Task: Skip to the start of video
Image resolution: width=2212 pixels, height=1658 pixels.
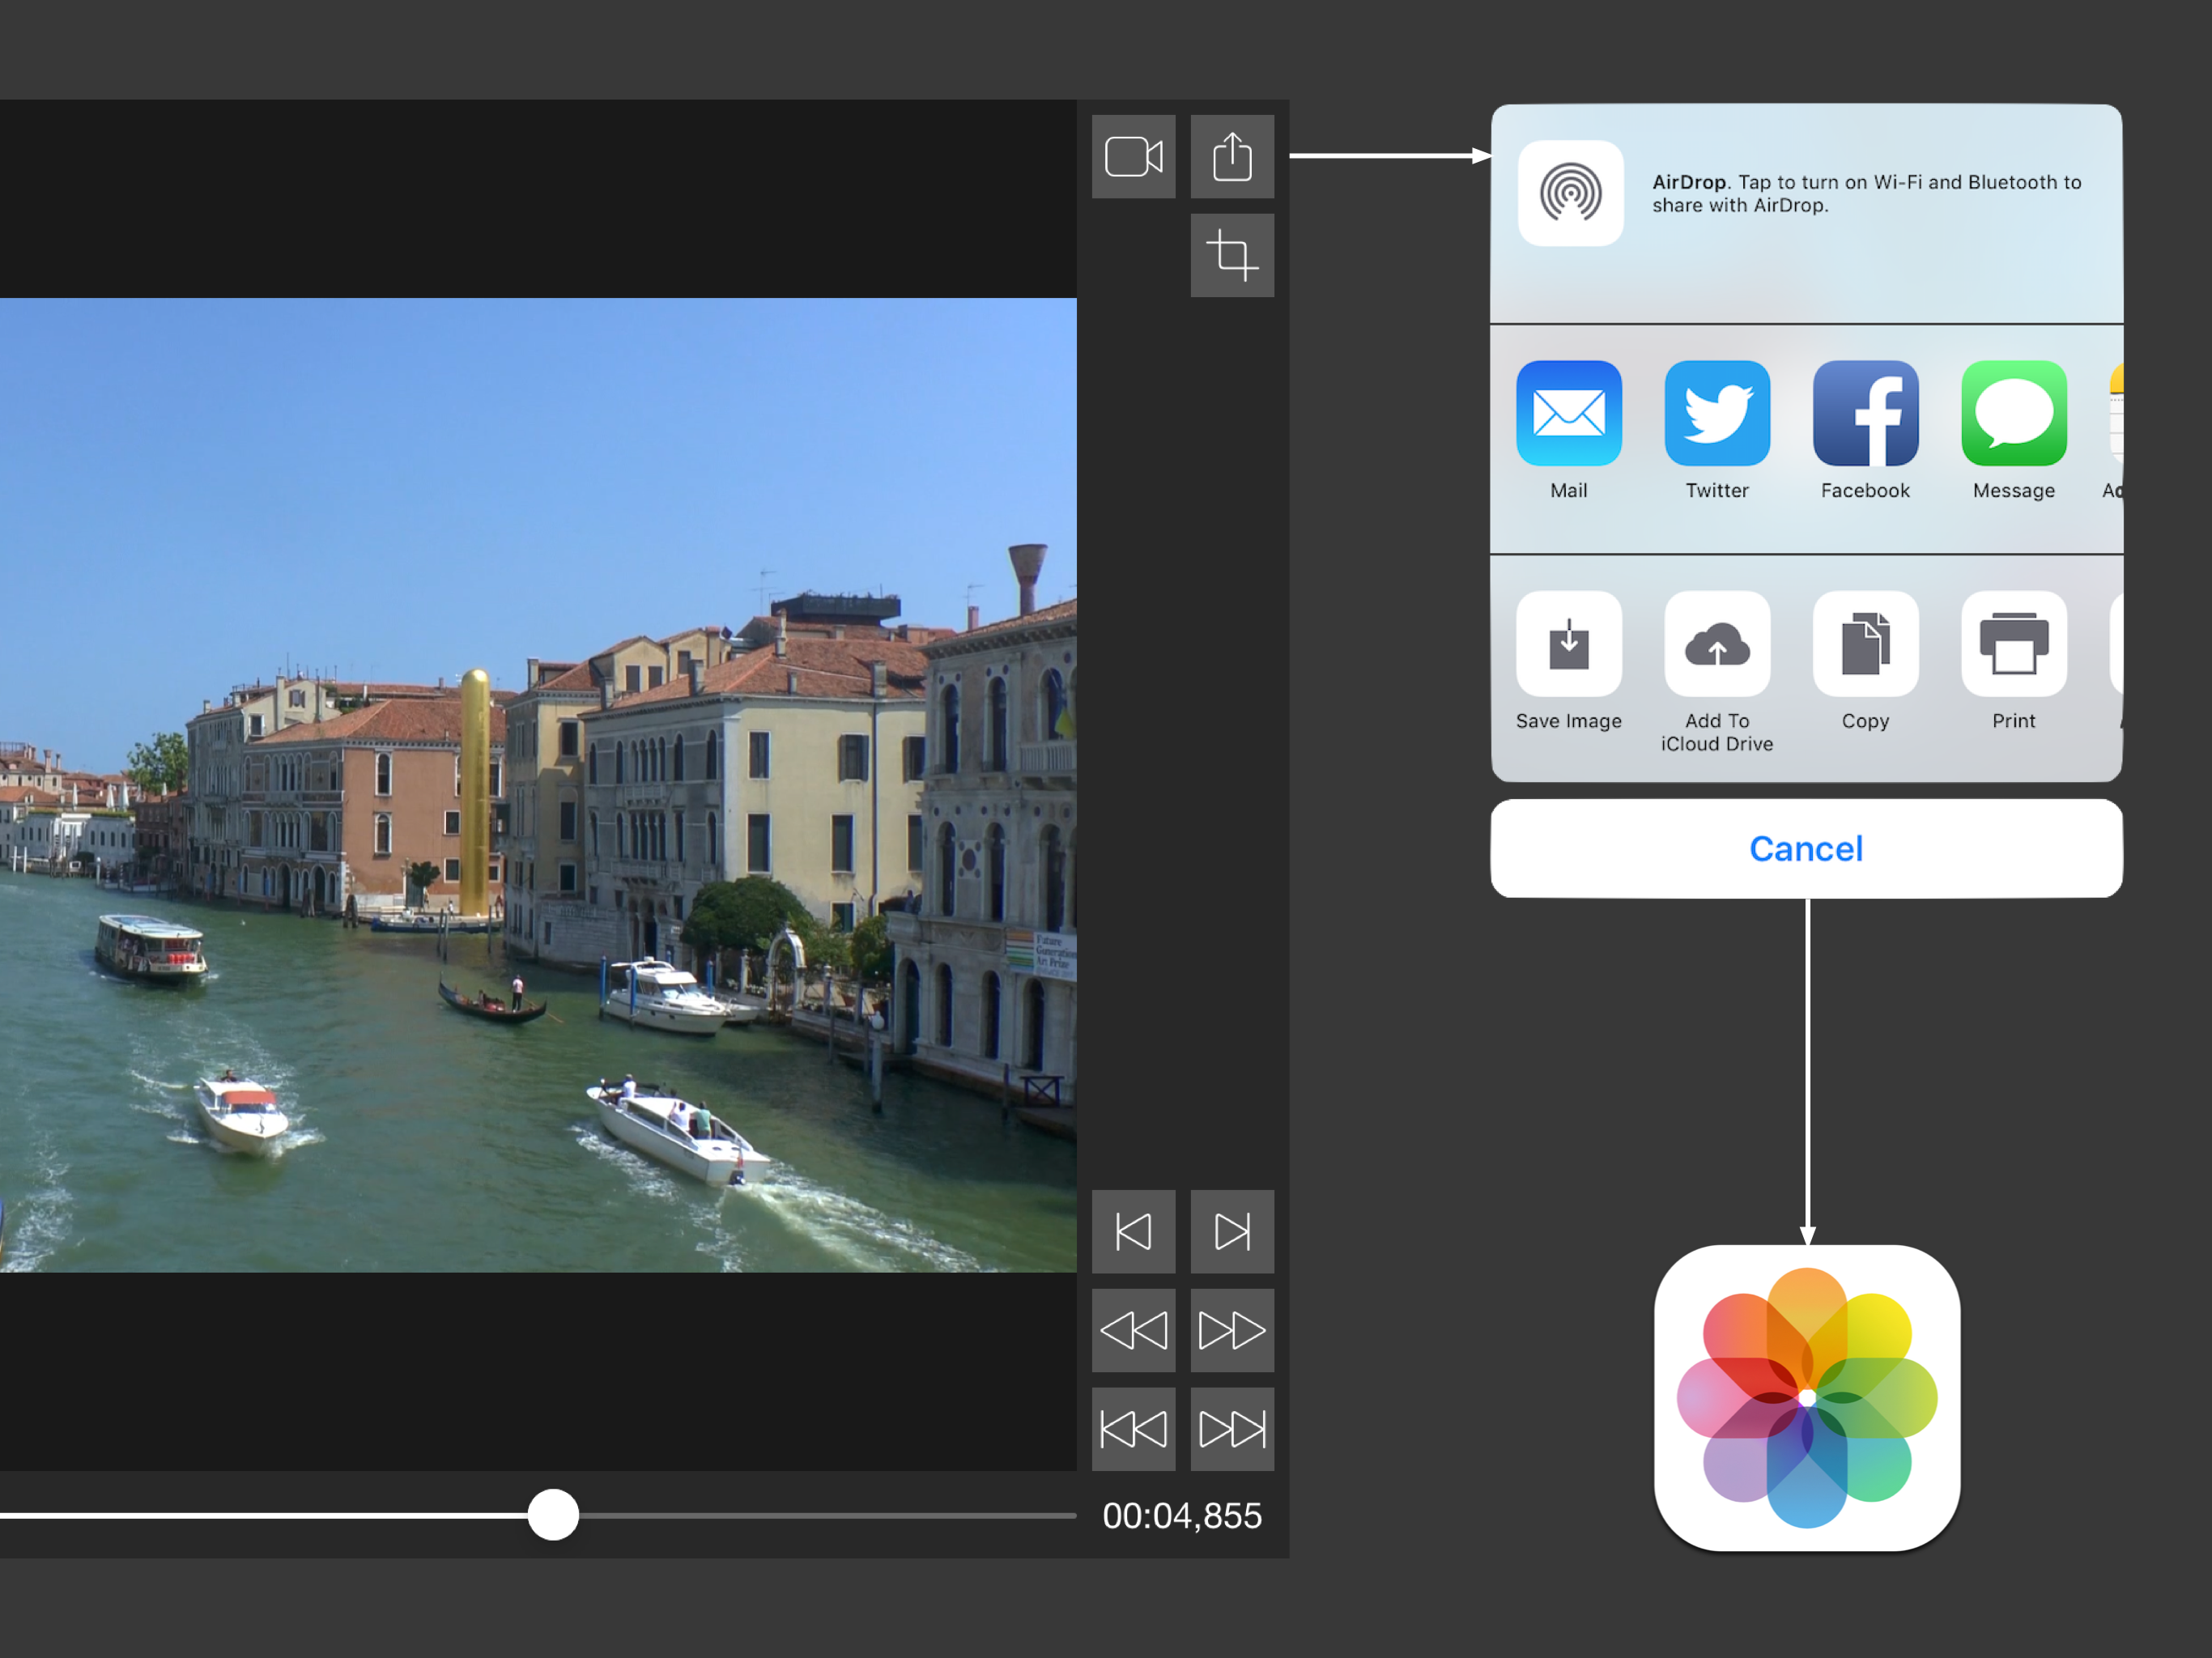Action: [1133, 1428]
